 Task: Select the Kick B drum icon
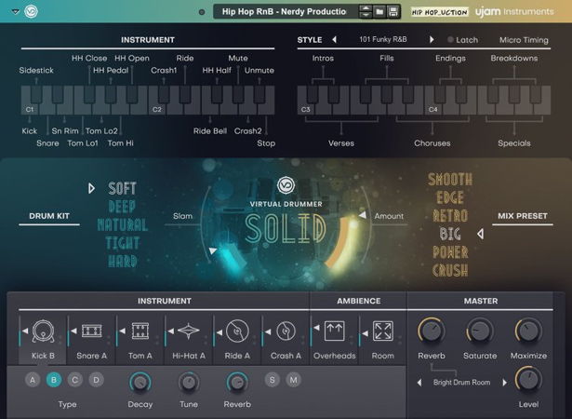(43, 331)
